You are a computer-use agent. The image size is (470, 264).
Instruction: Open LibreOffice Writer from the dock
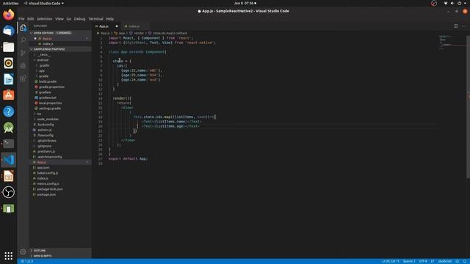[x=8, y=79]
